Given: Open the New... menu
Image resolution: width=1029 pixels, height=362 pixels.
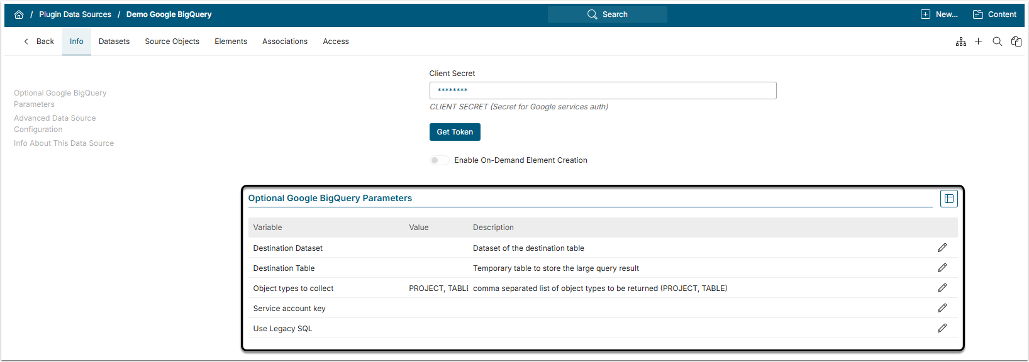Looking at the screenshot, I should point(939,14).
